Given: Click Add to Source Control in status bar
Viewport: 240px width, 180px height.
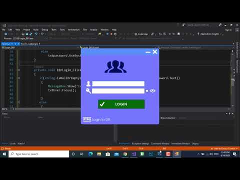Looking at the screenshot, I should (x=224, y=148).
